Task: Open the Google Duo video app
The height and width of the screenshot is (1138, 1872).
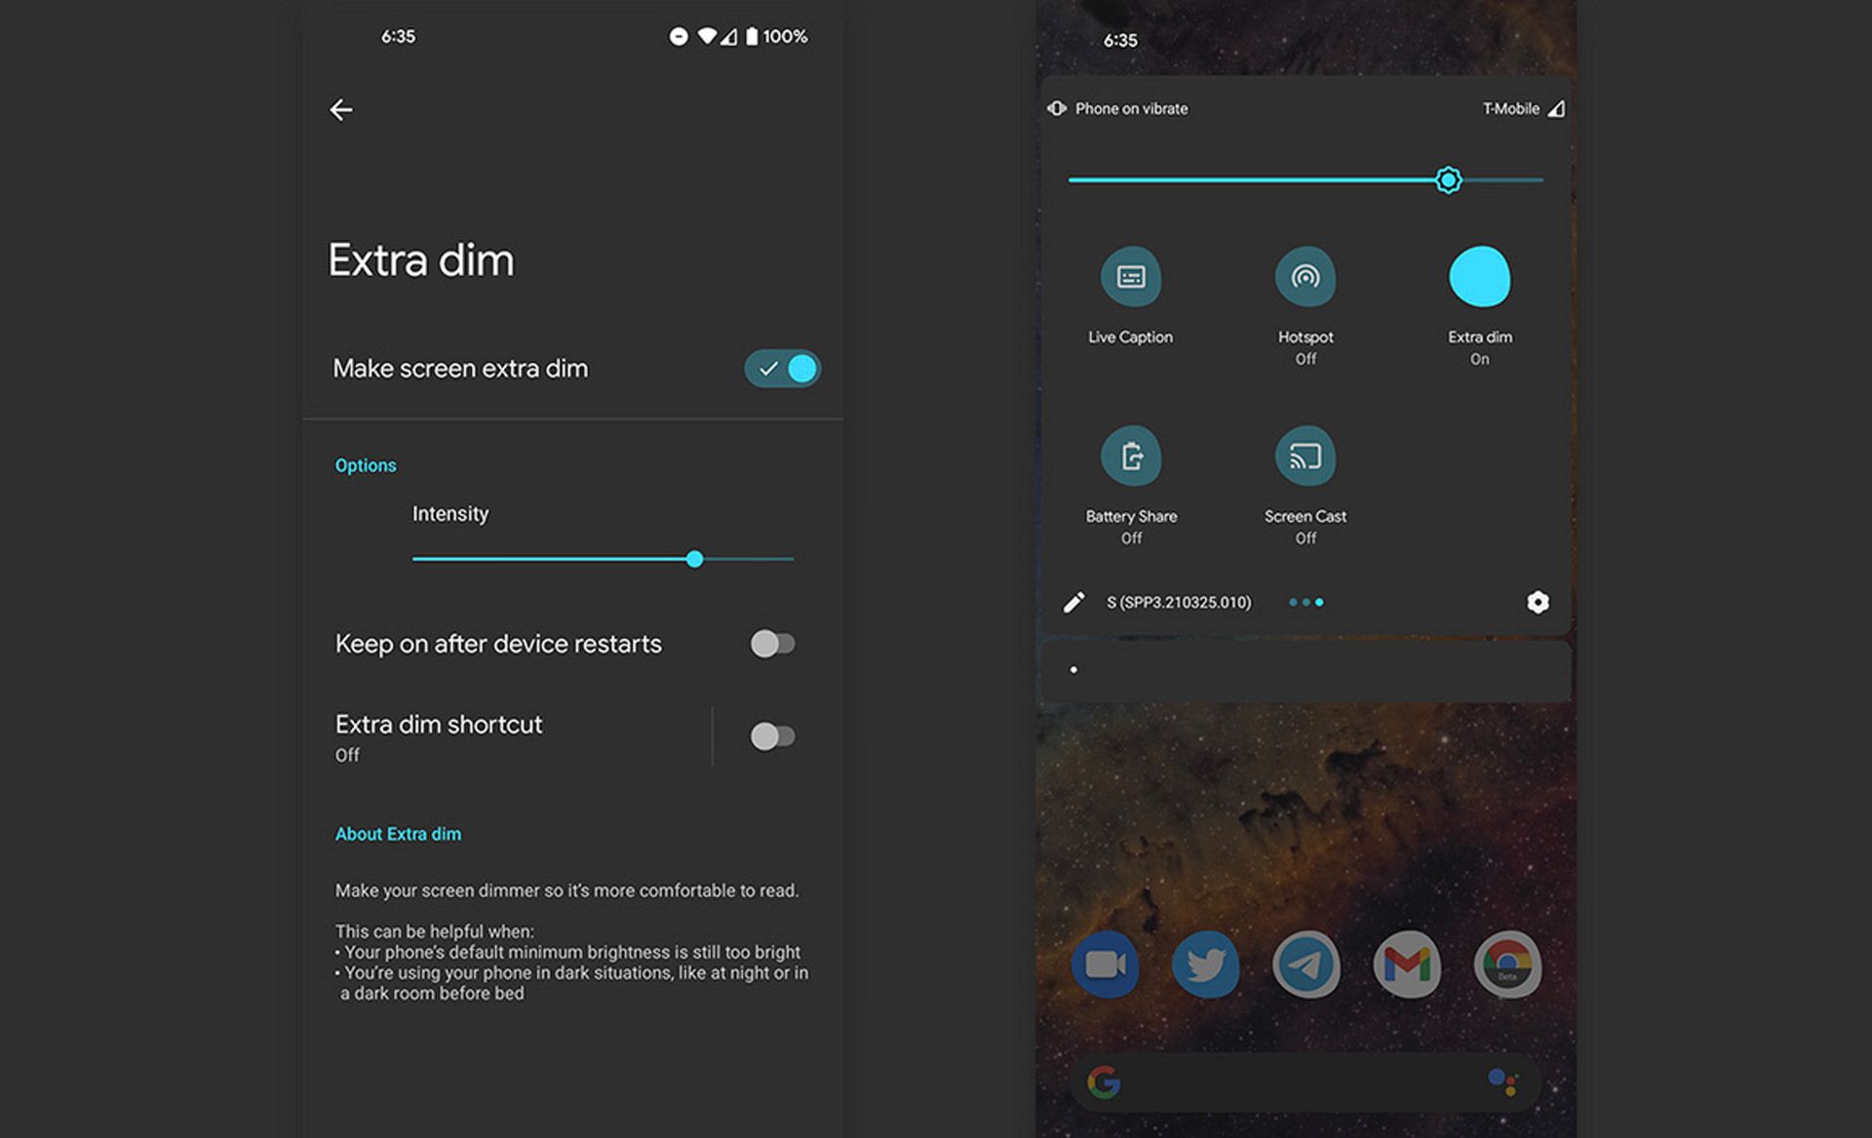Action: 1105,964
